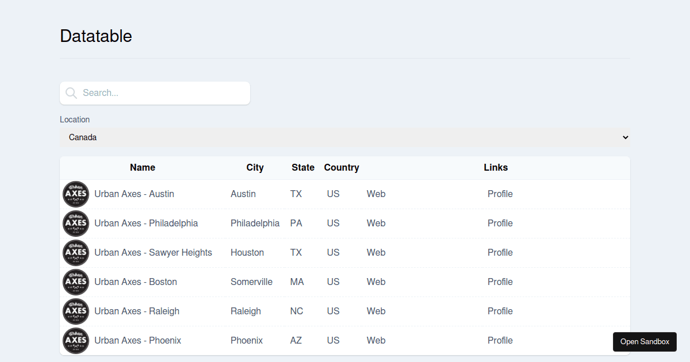Viewport: 690px width, 362px height.
Task: Click the PA state cell
Action: tap(296, 224)
